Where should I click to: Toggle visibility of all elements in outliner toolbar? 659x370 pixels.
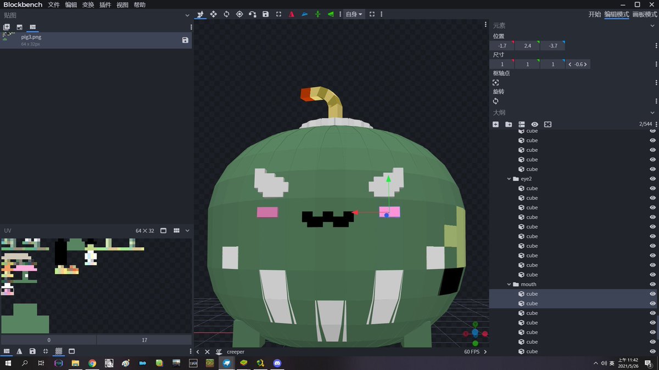[x=534, y=124]
